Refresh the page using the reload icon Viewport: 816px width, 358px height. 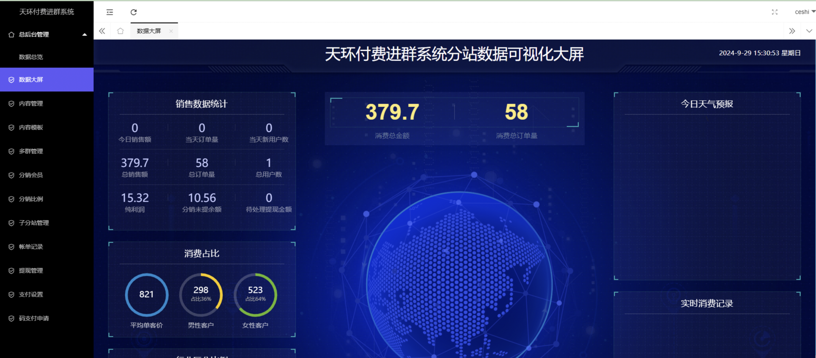pos(134,12)
